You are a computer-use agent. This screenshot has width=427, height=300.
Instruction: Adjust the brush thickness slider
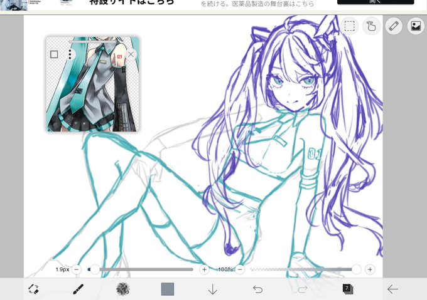click(x=140, y=269)
